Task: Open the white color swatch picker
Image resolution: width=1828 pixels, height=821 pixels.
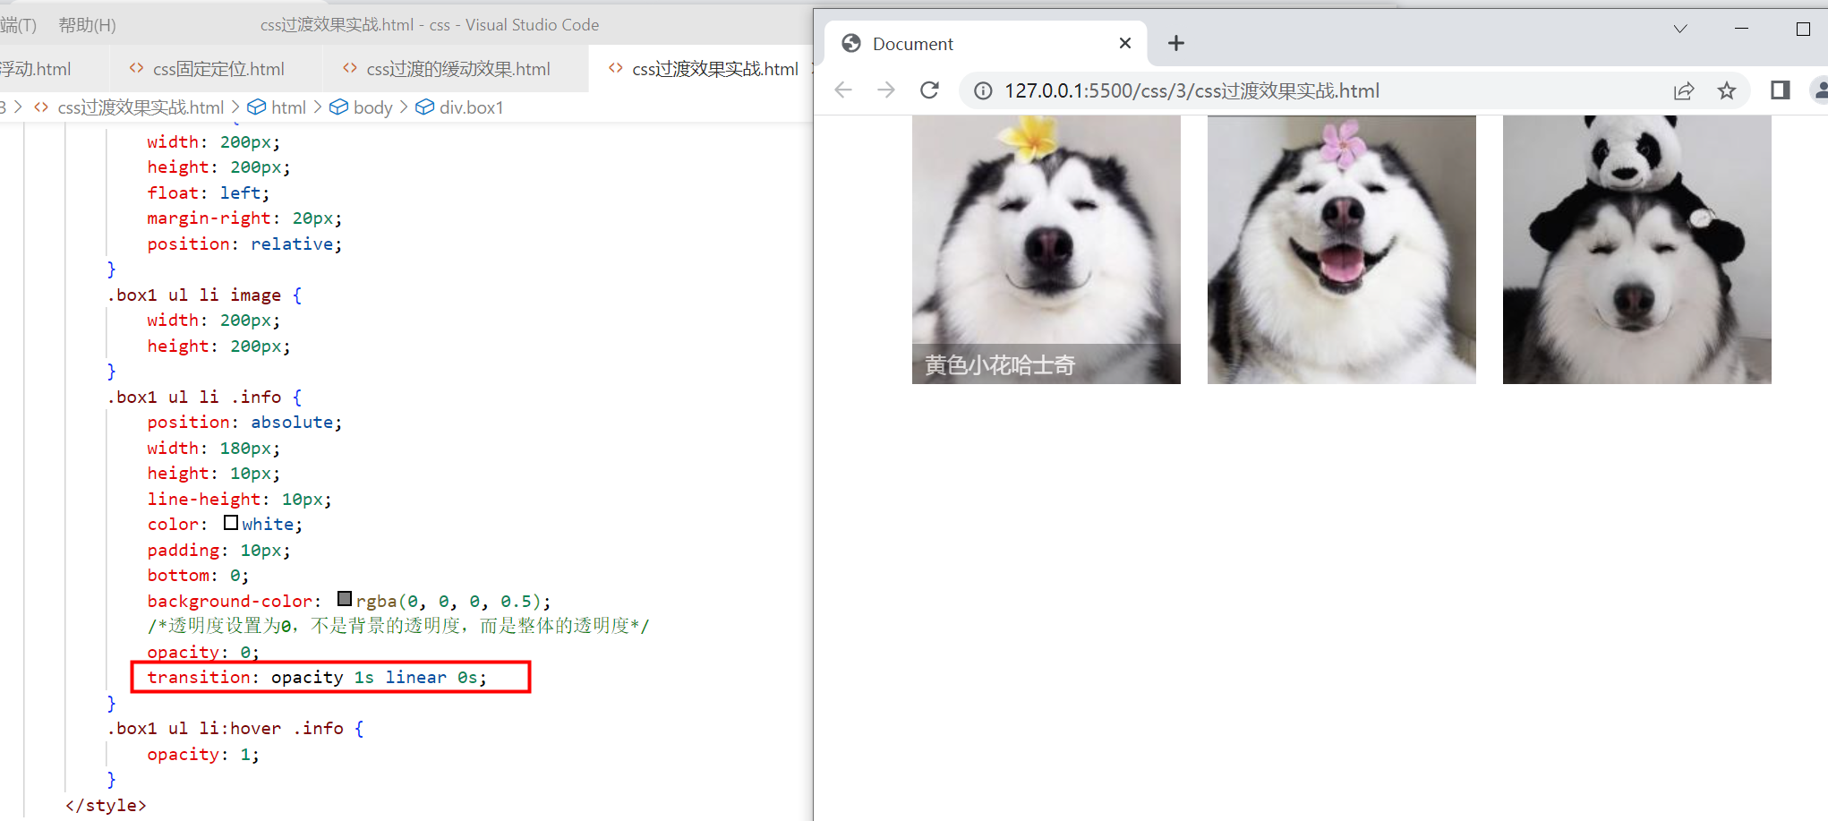Action: coord(231,523)
